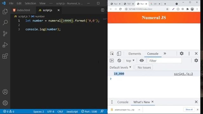Open the Manage gear in VS Code
Viewport: 203px width, 114px height.
5,103
